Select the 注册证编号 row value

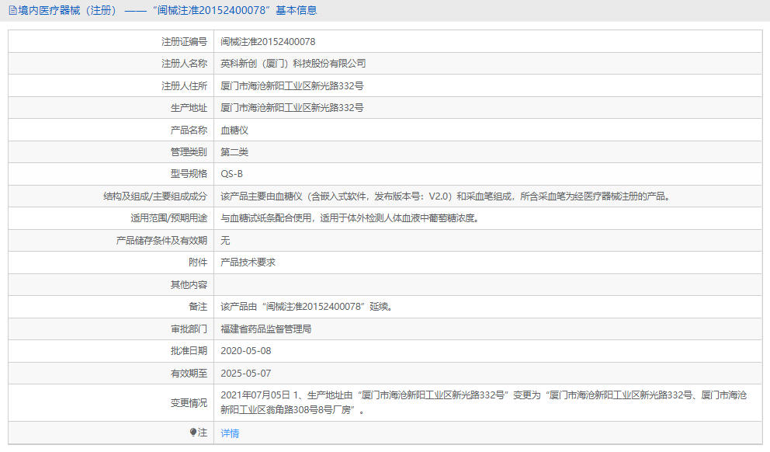266,41
